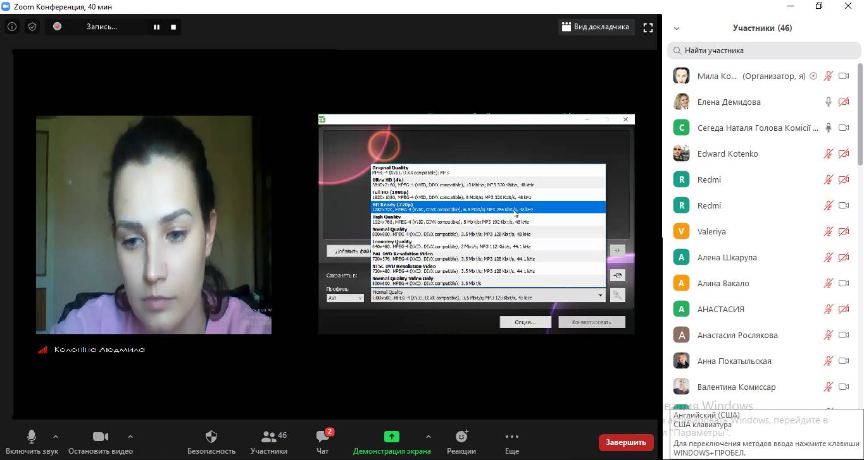Expand audio options chevron

pyautogui.click(x=56, y=437)
